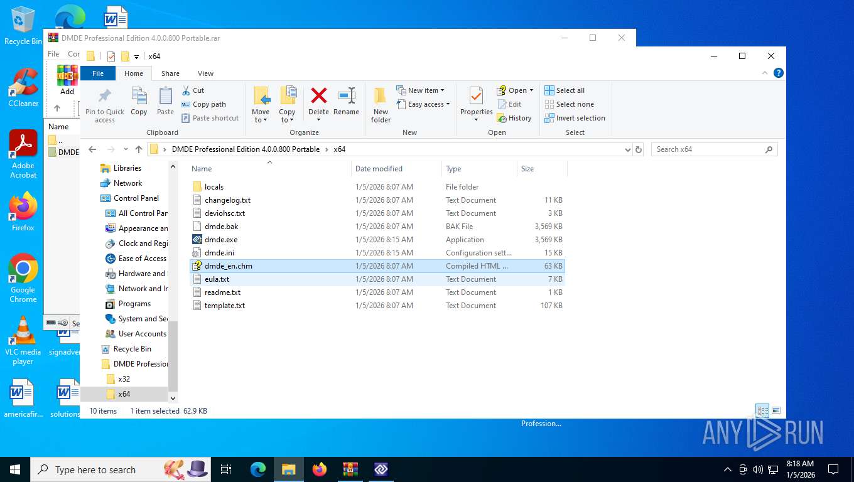Click the Edit button in Open group
This screenshot has height=482, width=854.
(x=509, y=104)
